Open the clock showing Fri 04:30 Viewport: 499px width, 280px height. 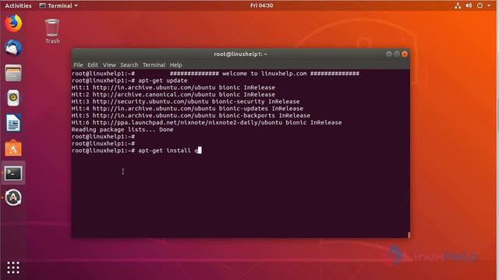262,5
